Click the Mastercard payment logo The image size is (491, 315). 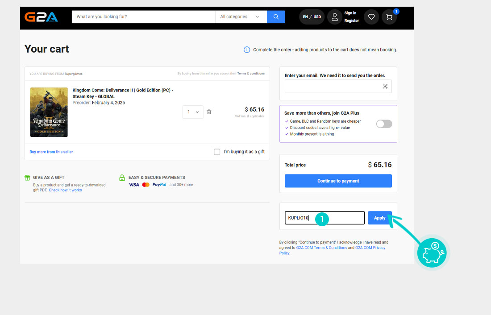[x=146, y=185]
